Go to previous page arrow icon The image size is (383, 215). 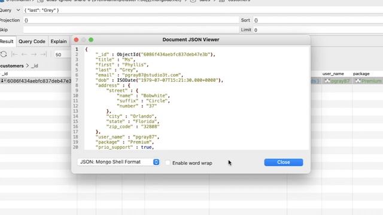[x=24, y=54]
